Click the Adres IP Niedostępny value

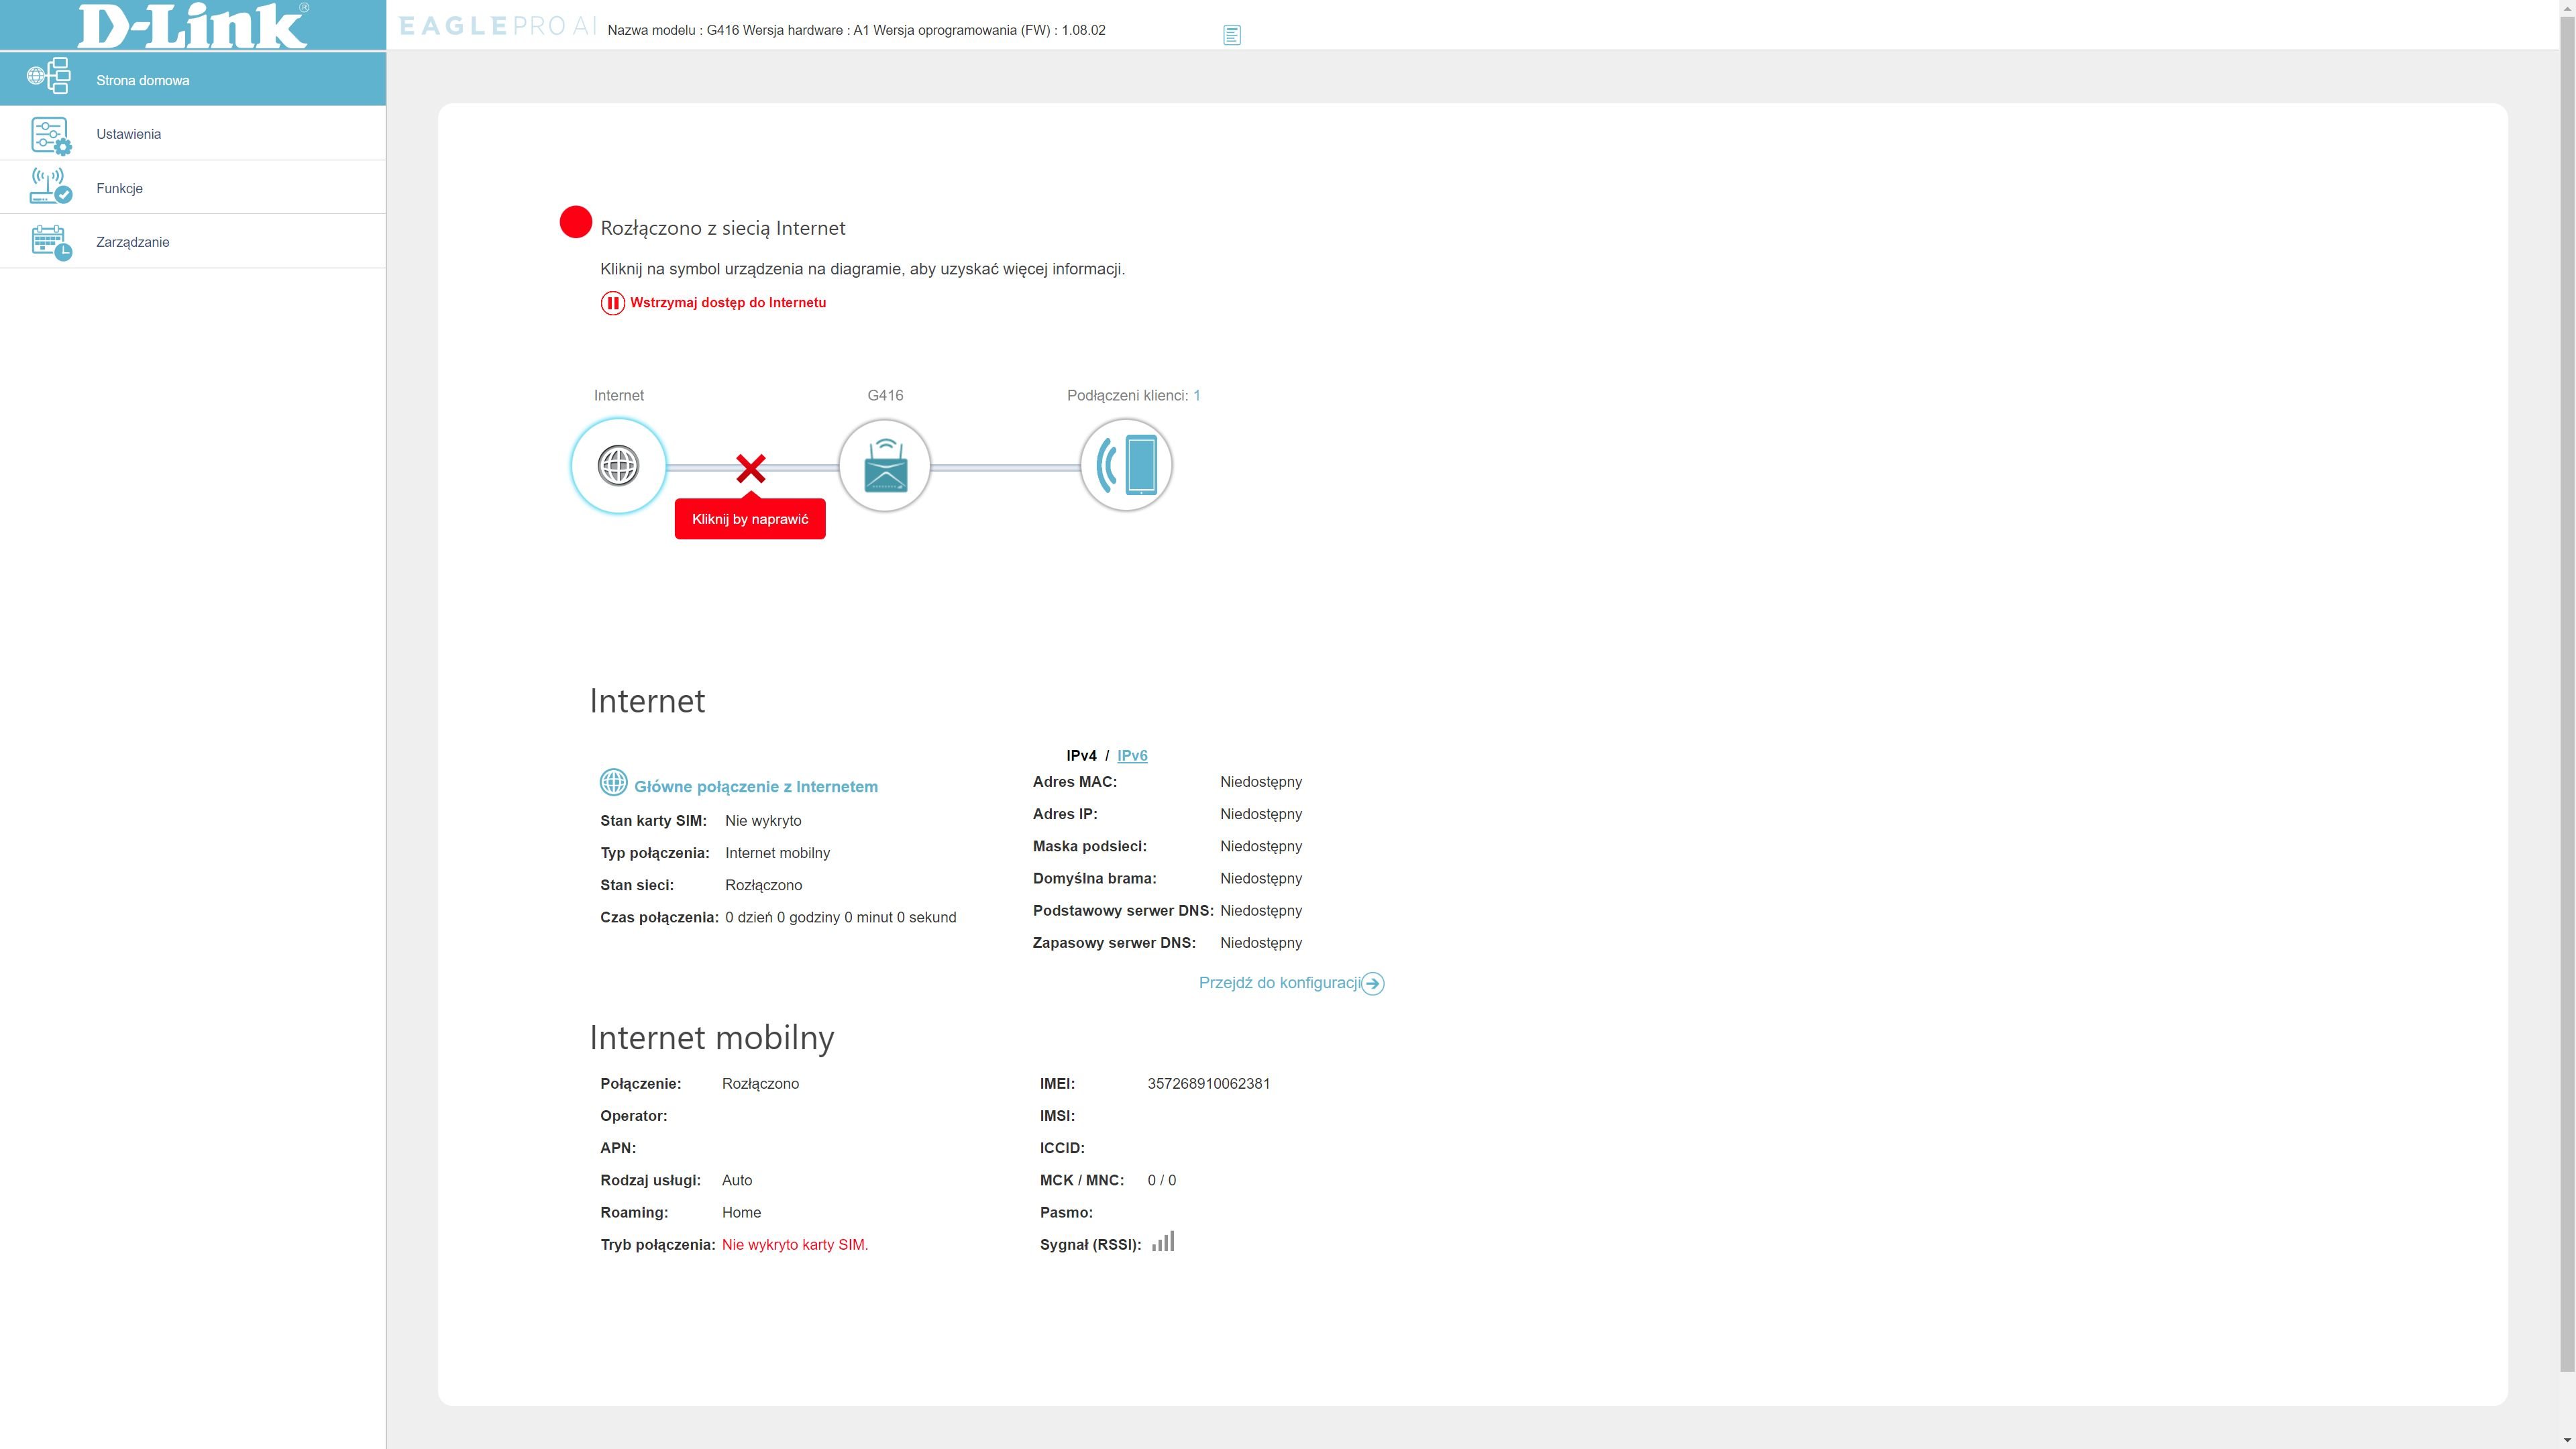click(x=1261, y=814)
